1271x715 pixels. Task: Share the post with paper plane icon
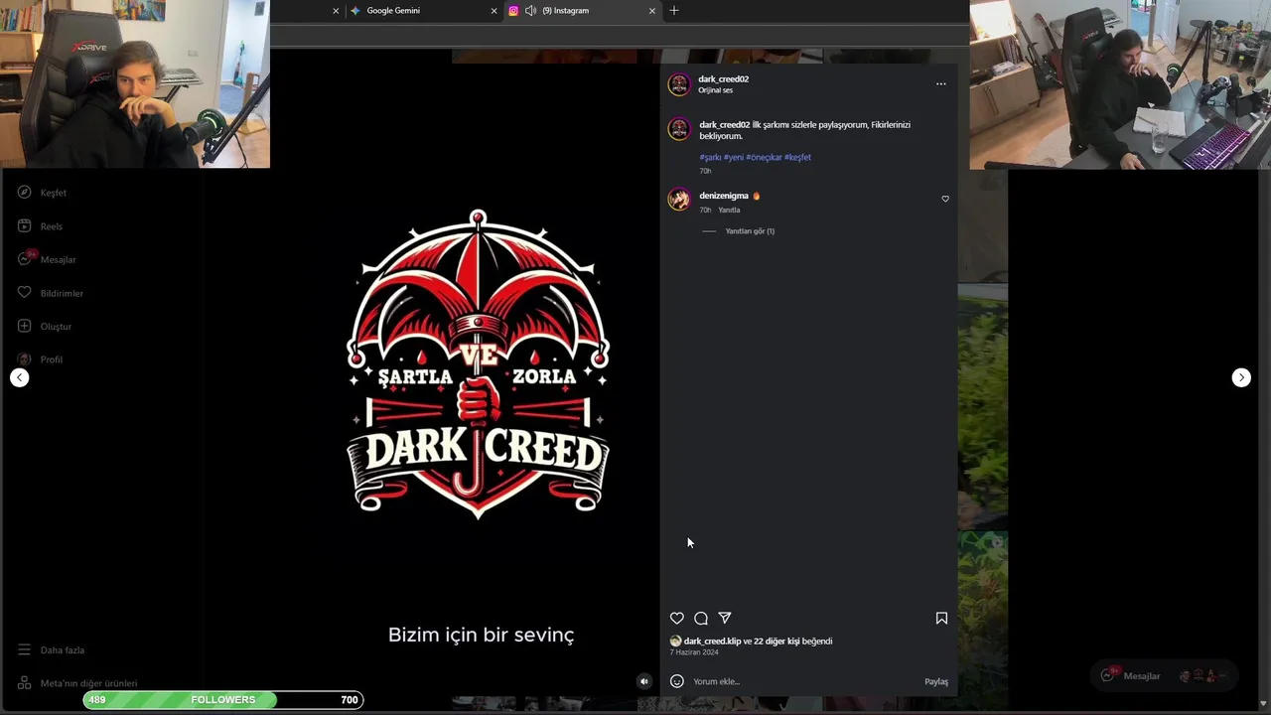click(x=725, y=618)
